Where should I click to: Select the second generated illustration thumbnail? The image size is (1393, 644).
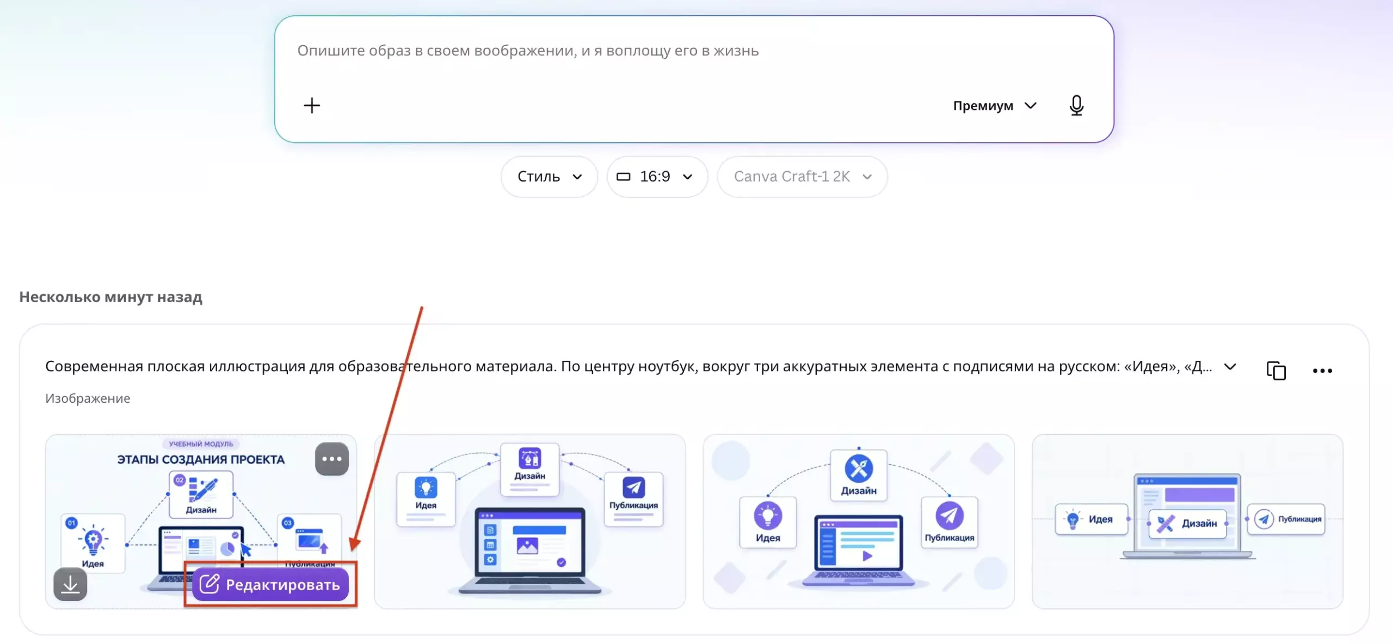pos(529,522)
